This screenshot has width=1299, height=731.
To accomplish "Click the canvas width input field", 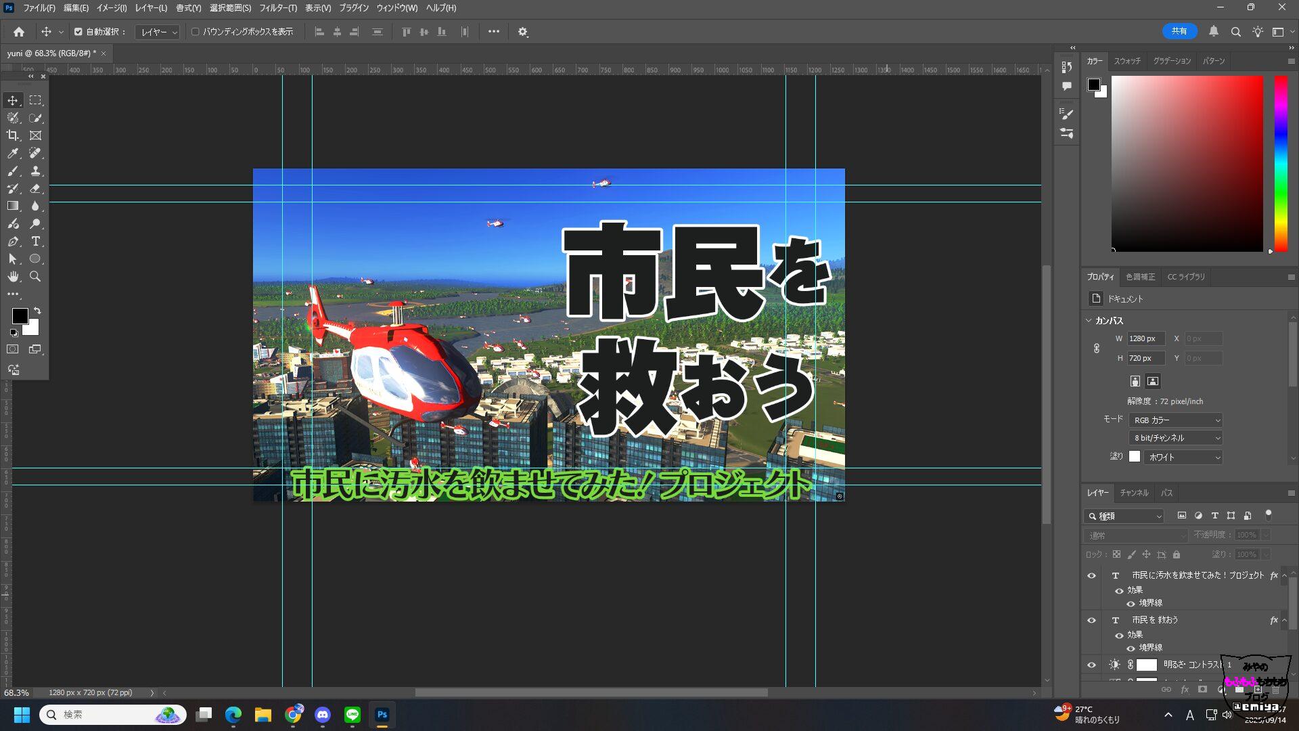I will [x=1145, y=338].
